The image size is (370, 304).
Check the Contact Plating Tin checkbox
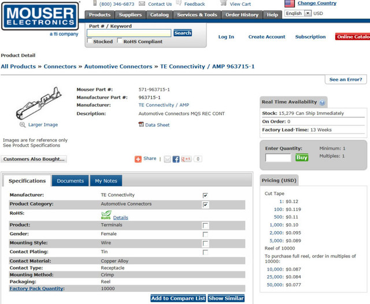coord(205,253)
